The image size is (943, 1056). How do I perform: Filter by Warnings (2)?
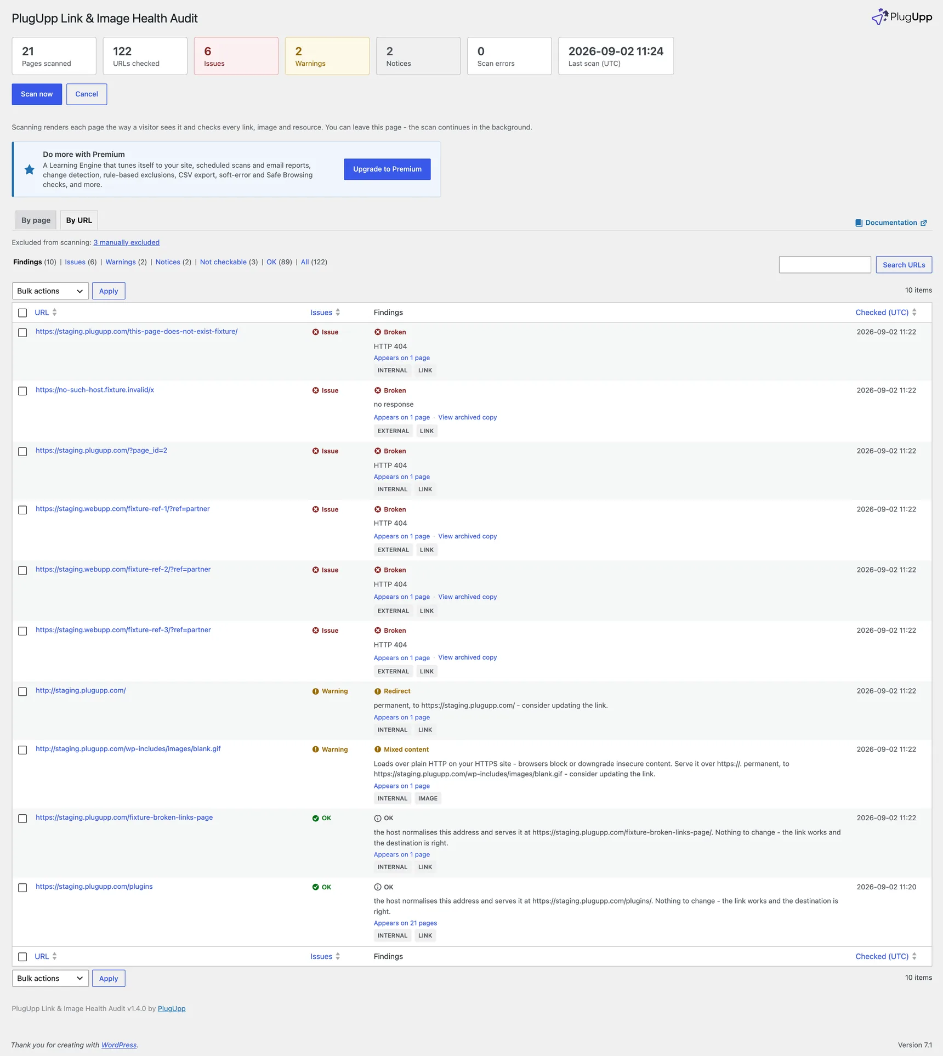click(x=121, y=262)
